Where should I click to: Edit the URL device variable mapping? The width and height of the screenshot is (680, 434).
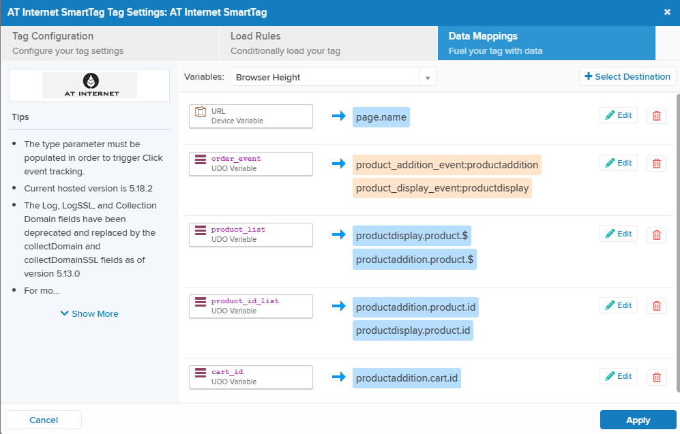coord(619,116)
